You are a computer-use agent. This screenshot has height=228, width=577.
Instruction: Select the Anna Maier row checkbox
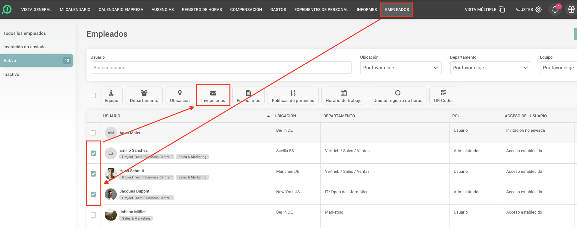[x=93, y=133]
